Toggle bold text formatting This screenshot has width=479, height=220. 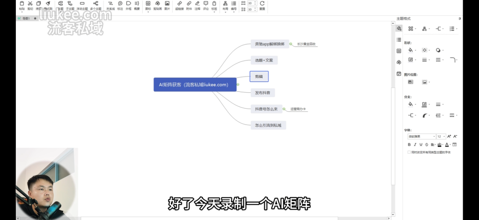[409, 144]
